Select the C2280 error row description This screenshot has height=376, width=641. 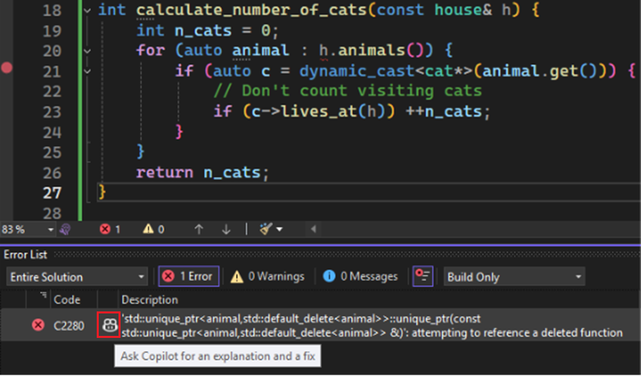pos(371,326)
